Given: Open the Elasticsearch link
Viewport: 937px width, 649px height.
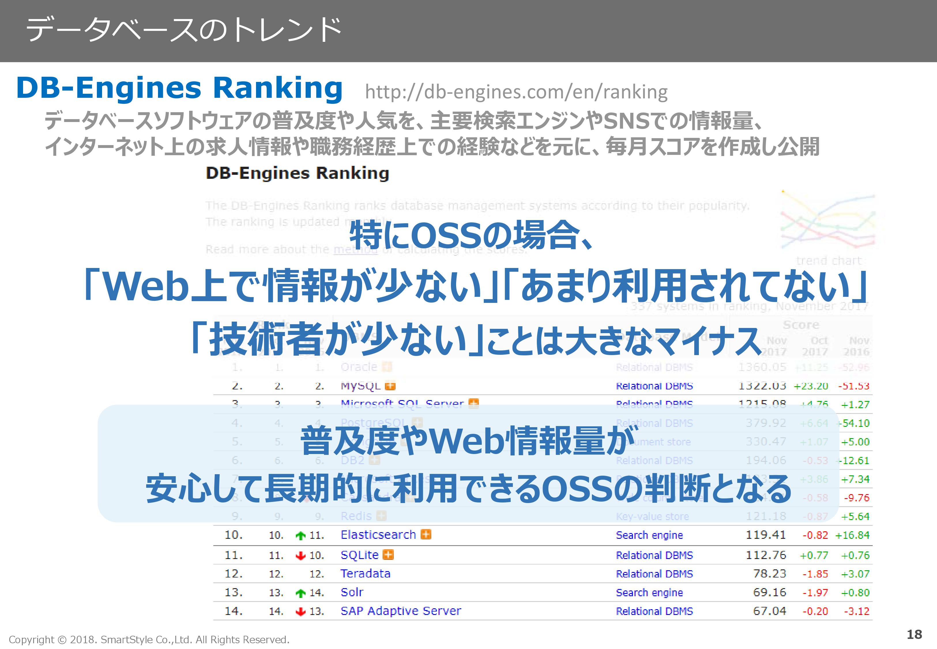Looking at the screenshot, I should (378, 535).
